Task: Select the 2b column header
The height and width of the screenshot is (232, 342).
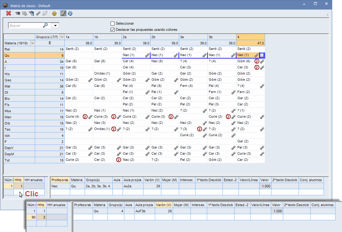Action: 165,37
